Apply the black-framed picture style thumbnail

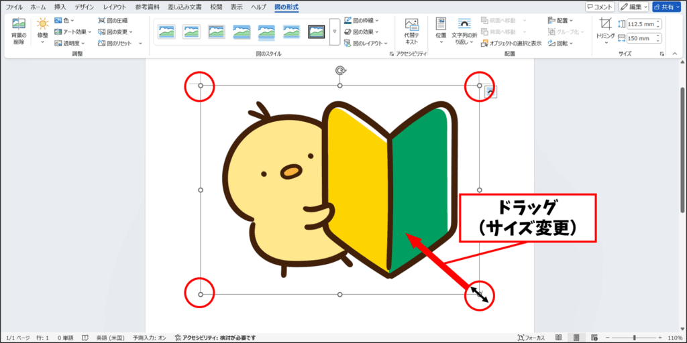click(317, 32)
